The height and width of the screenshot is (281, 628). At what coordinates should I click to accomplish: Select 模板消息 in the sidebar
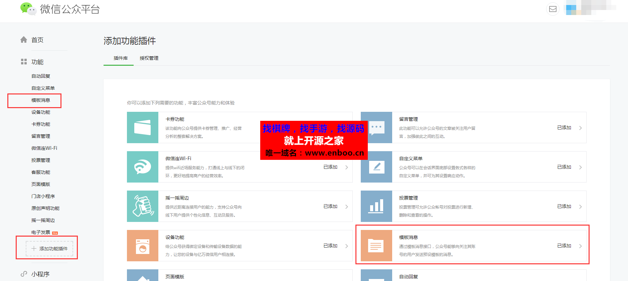pos(41,100)
